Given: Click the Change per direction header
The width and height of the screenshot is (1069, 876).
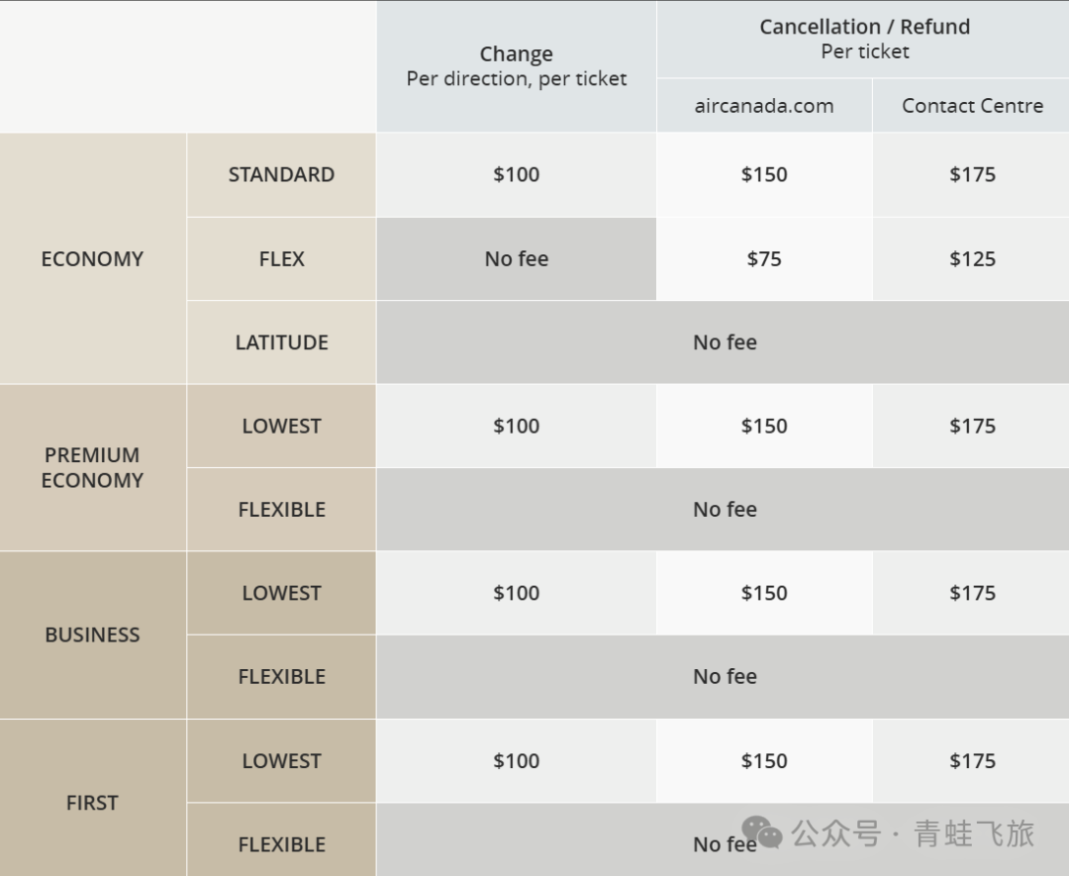Looking at the screenshot, I should pos(516,66).
